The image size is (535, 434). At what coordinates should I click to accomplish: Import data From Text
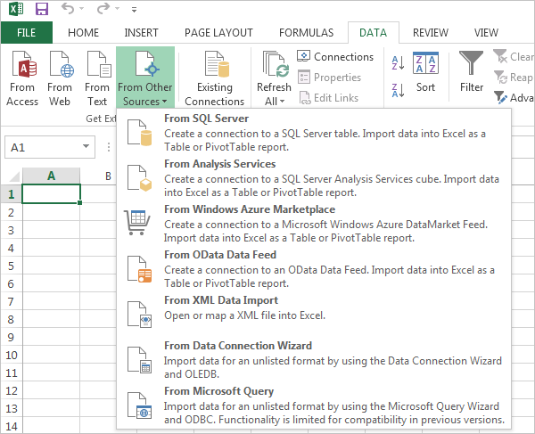pyautogui.click(x=97, y=78)
